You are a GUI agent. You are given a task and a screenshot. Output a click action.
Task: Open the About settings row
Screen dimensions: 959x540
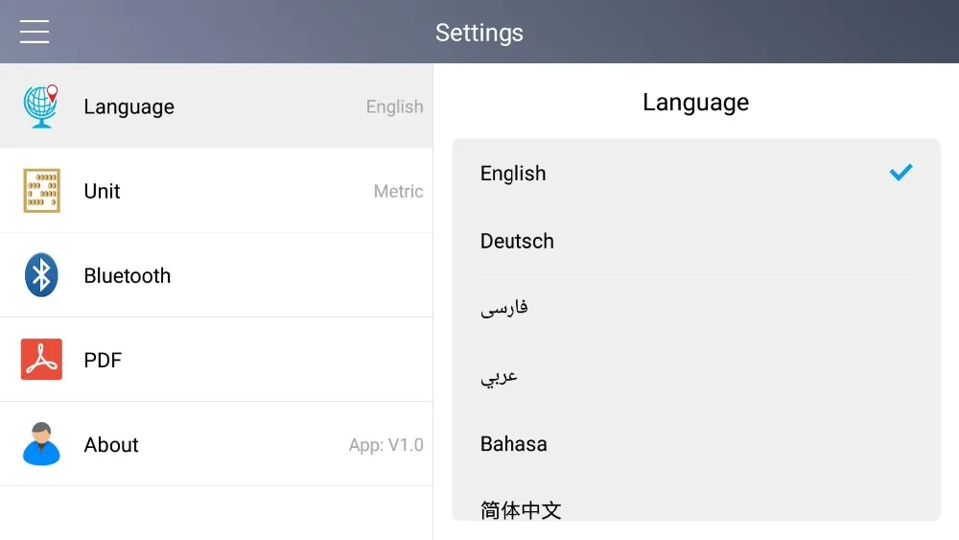tap(216, 444)
